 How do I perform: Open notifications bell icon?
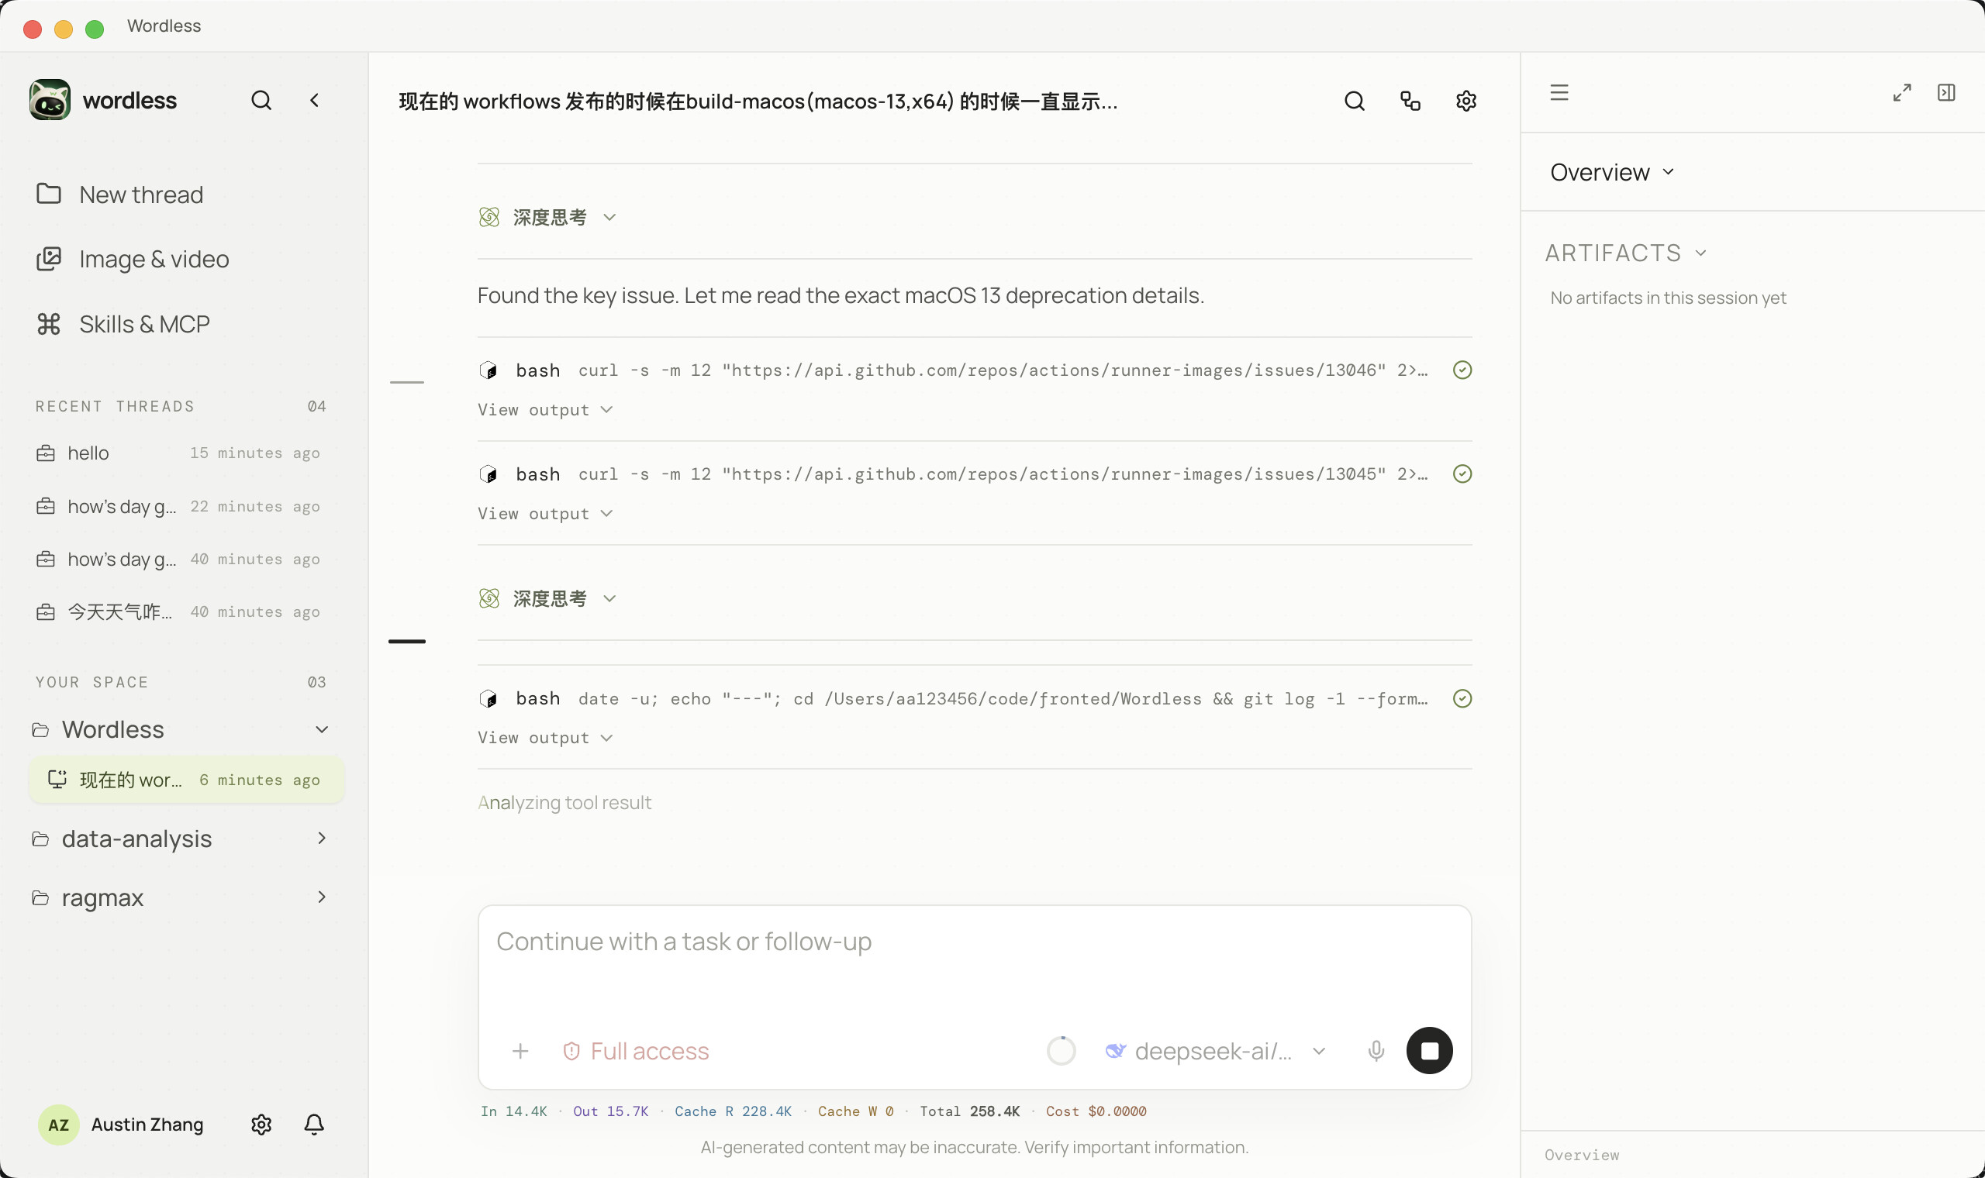pyautogui.click(x=315, y=1124)
